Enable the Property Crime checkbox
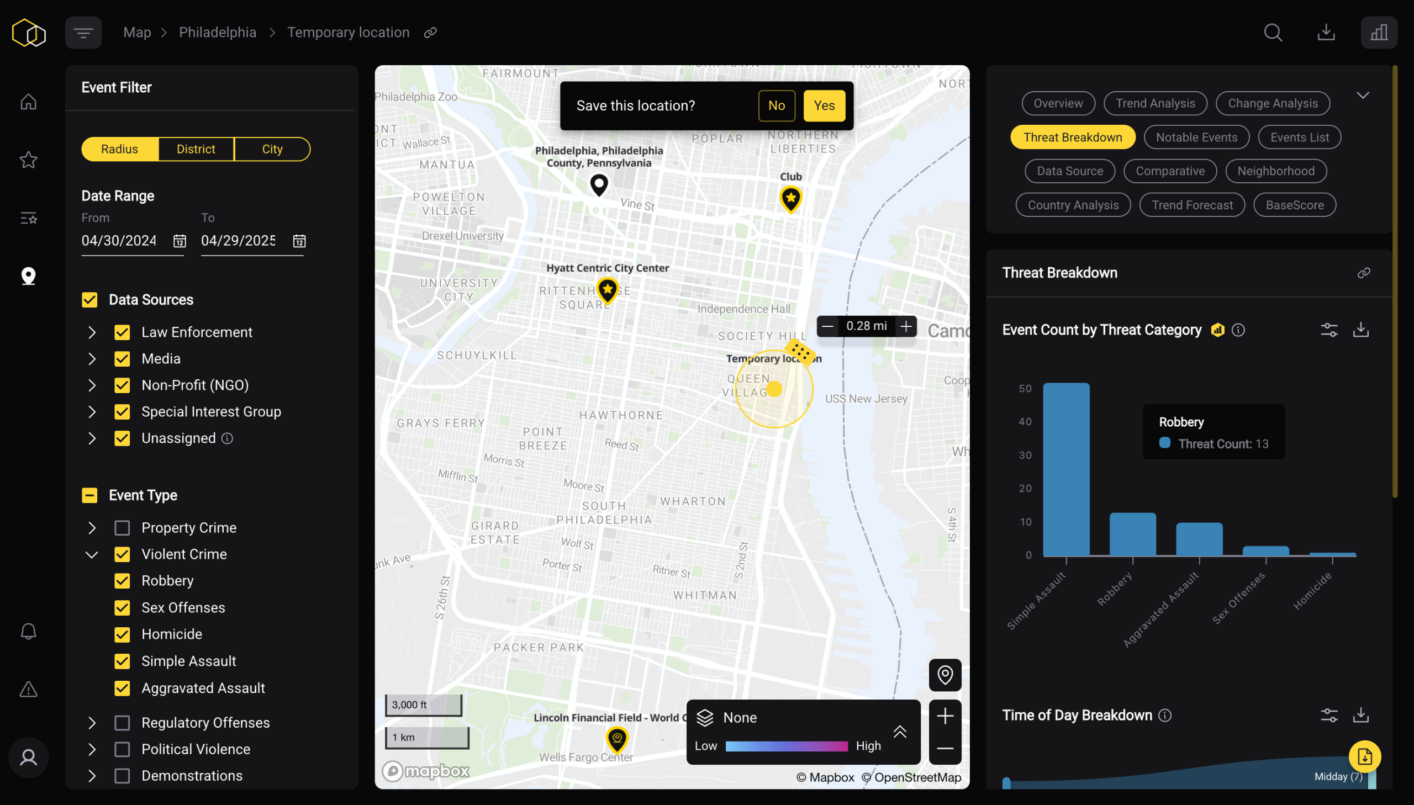Screen dimensions: 1414x805 tap(122, 528)
